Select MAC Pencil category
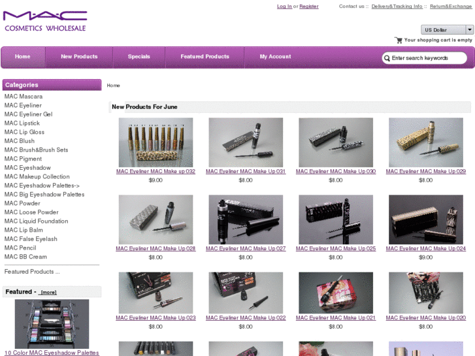475x356 pixels. coord(20,248)
